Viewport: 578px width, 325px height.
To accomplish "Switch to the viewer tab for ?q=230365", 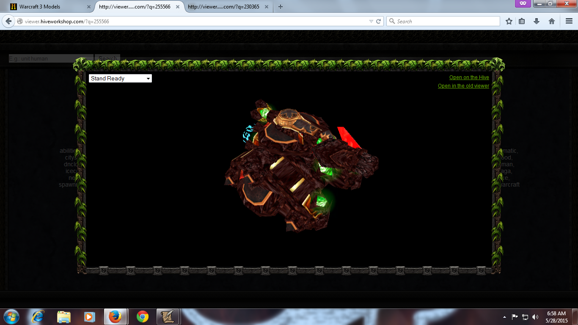I will point(228,7).
